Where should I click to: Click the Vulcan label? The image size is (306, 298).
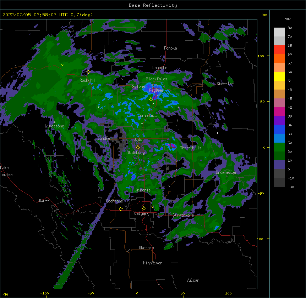click(193, 280)
